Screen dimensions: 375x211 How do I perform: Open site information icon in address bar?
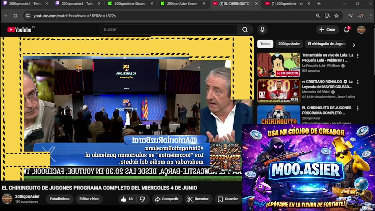click(x=28, y=16)
